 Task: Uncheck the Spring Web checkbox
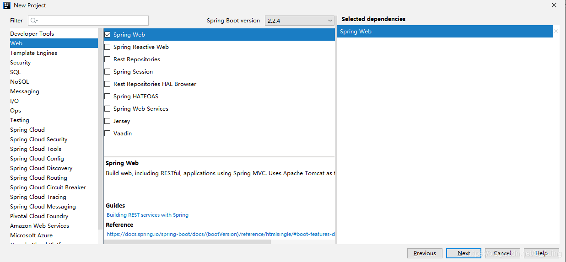tap(108, 35)
